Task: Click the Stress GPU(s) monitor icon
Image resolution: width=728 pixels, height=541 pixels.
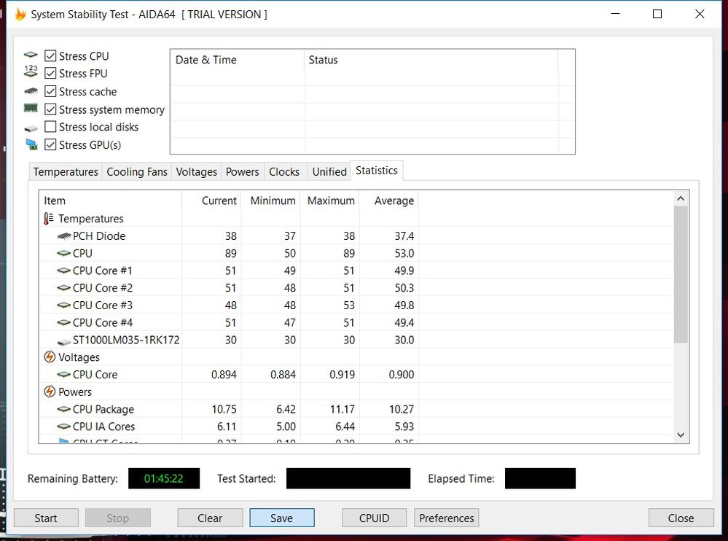Action: (31, 144)
